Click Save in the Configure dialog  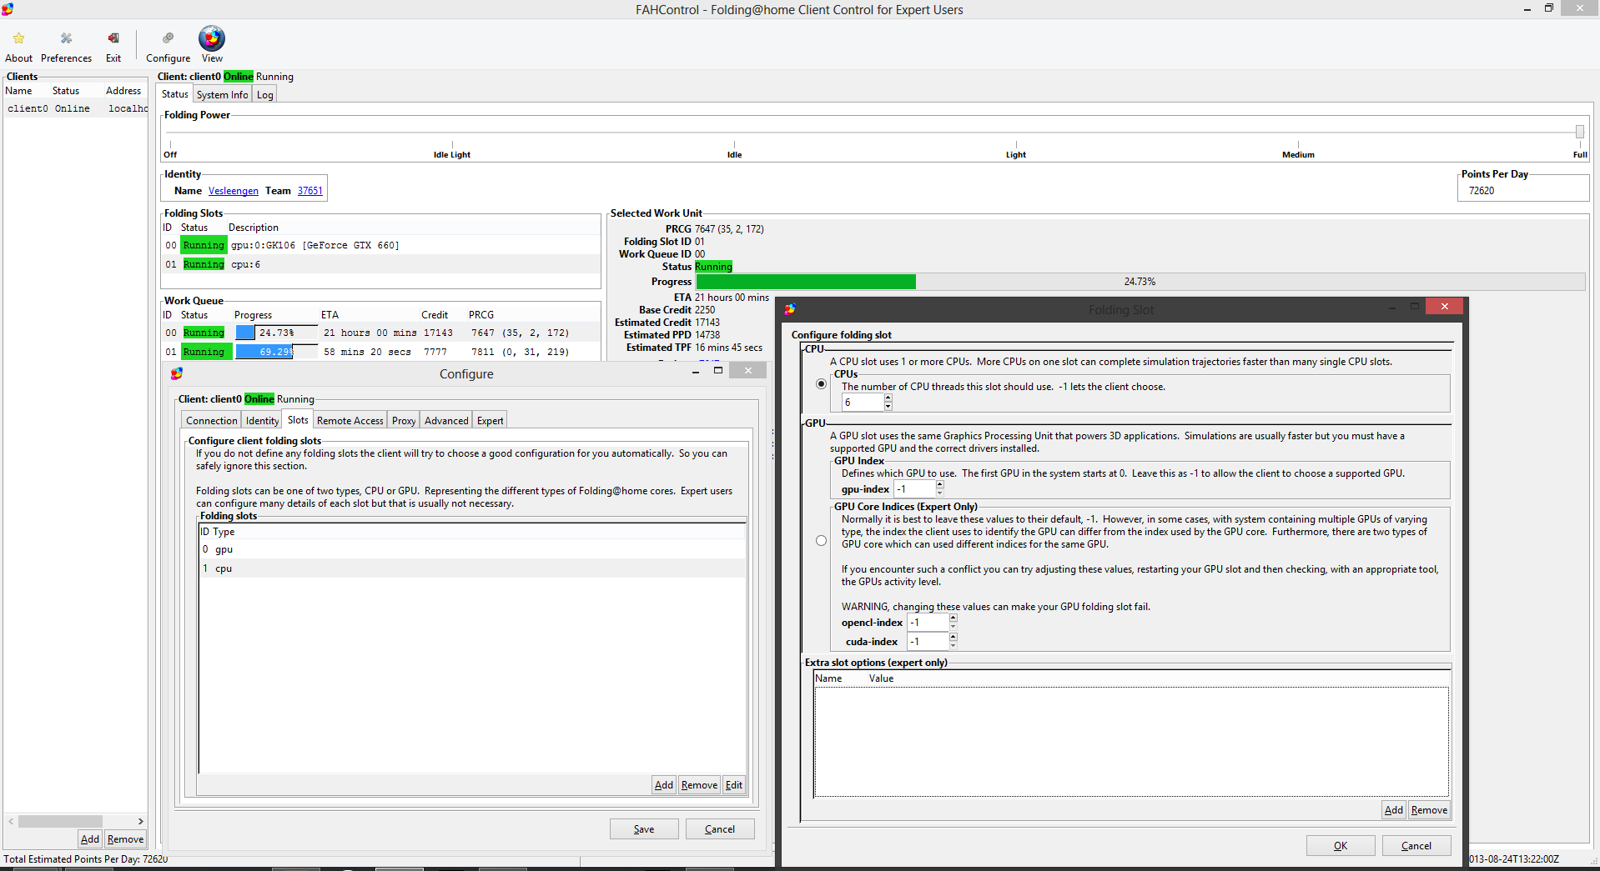click(644, 829)
